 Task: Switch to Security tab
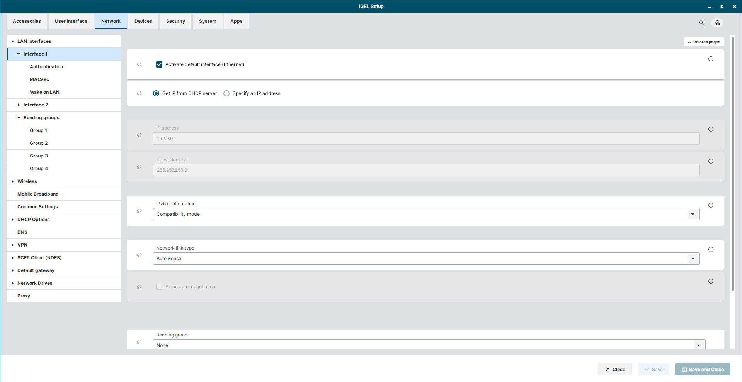coord(175,21)
